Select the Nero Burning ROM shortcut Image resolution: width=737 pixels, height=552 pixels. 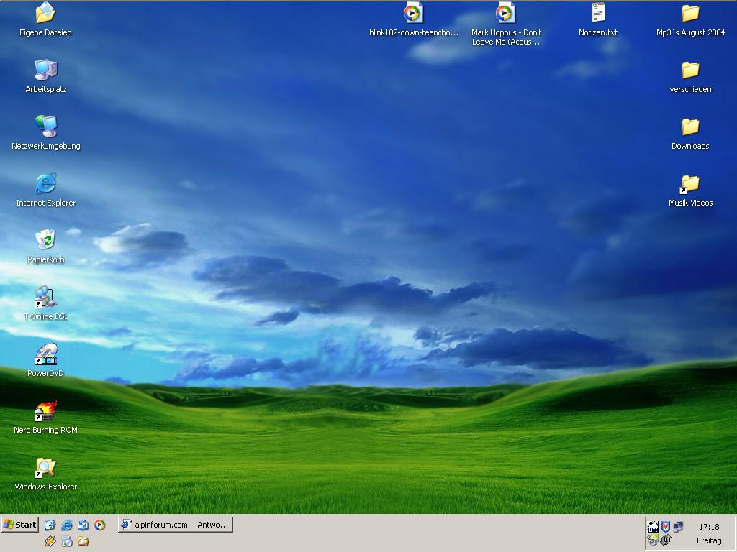45,411
